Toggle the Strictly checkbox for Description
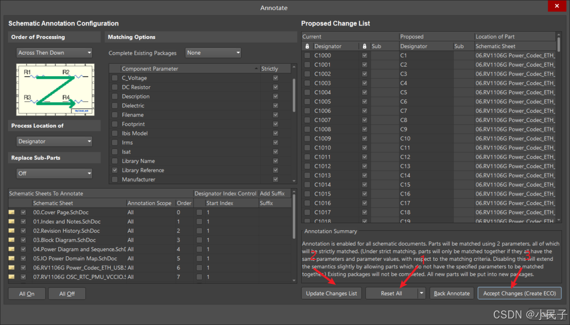 coord(276,96)
